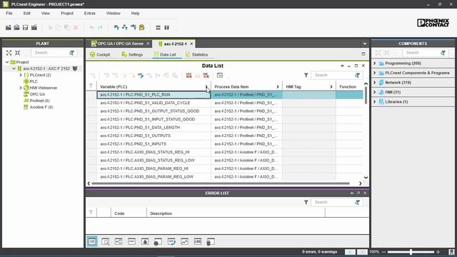Toggle column filter row in Error List table
This screenshot has height=257, width=457.
coord(91,213)
